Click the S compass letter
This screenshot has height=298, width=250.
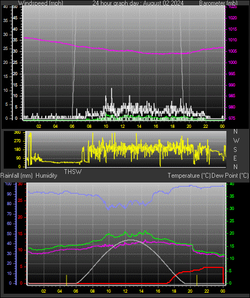pos(235,150)
